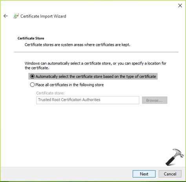Select automatic certificate store option

(93, 76)
